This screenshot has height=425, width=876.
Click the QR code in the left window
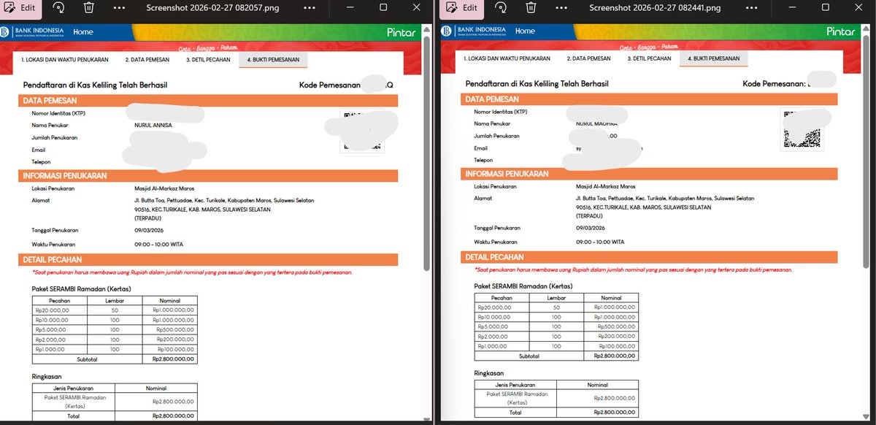point(362,131)
